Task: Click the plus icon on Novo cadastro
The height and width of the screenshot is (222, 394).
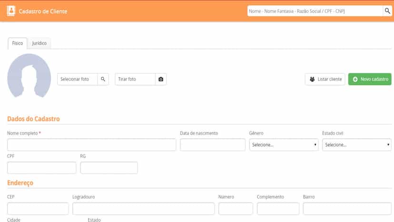Action: (355, 79)
